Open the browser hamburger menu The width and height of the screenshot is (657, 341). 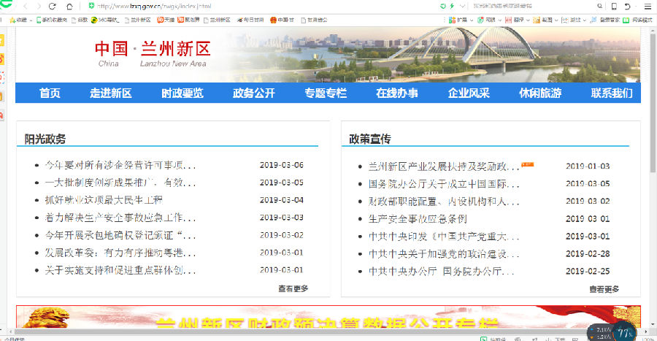[x=647, y=6]
